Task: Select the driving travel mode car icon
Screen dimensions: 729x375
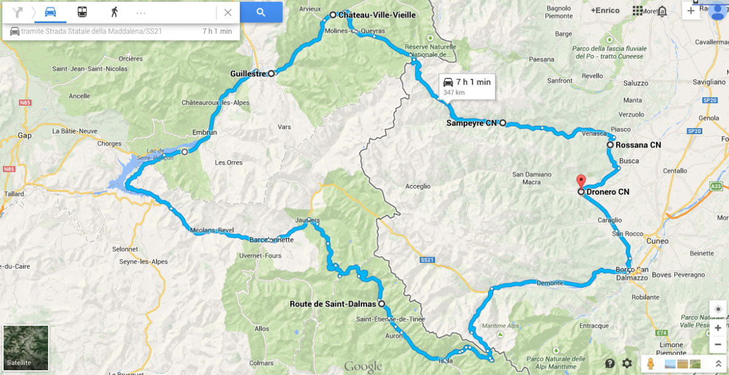Action: pos(50,12)
